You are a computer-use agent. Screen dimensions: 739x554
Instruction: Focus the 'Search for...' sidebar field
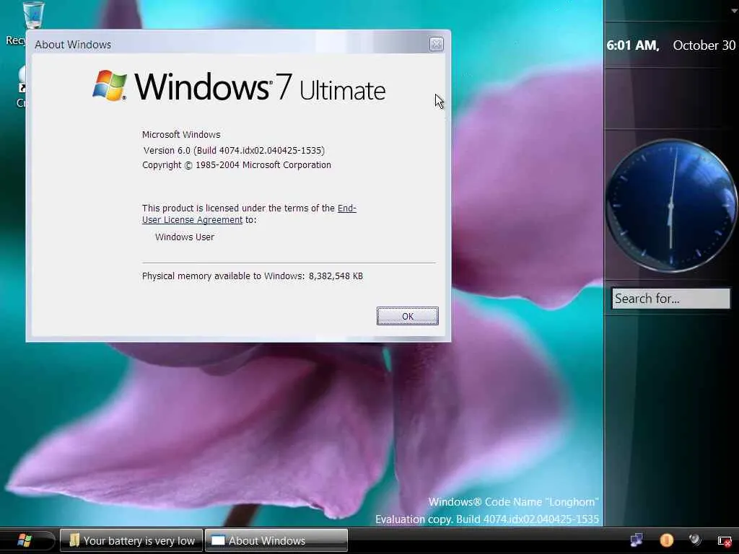click(x=670, y=298)
